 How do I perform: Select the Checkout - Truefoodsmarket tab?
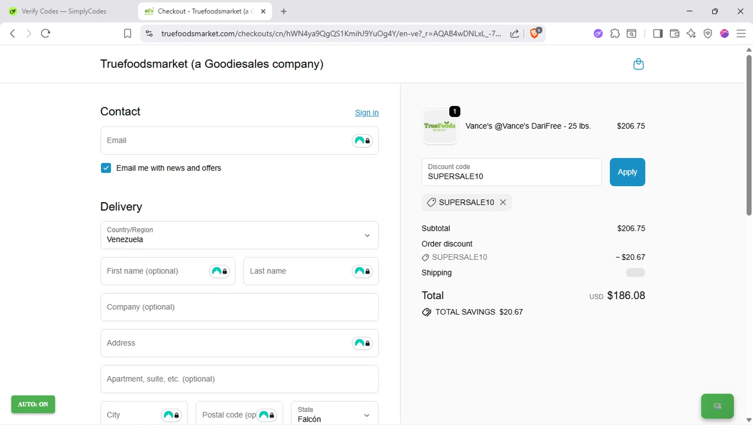205,11
